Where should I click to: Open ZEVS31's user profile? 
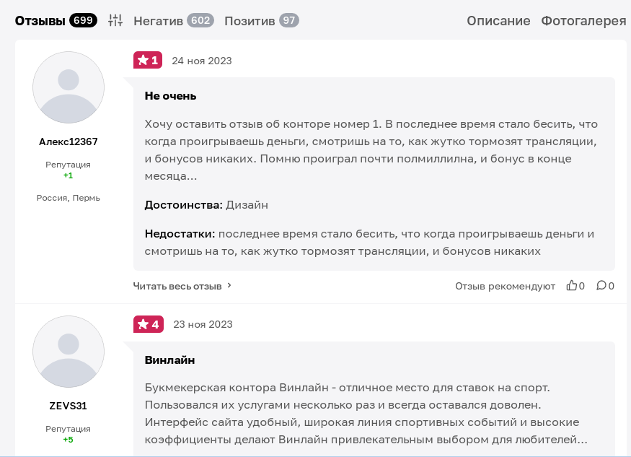pyautogui.click(x=68, y=406)
